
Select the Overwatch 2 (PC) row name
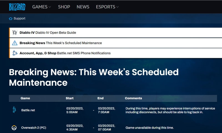[34, 128]
